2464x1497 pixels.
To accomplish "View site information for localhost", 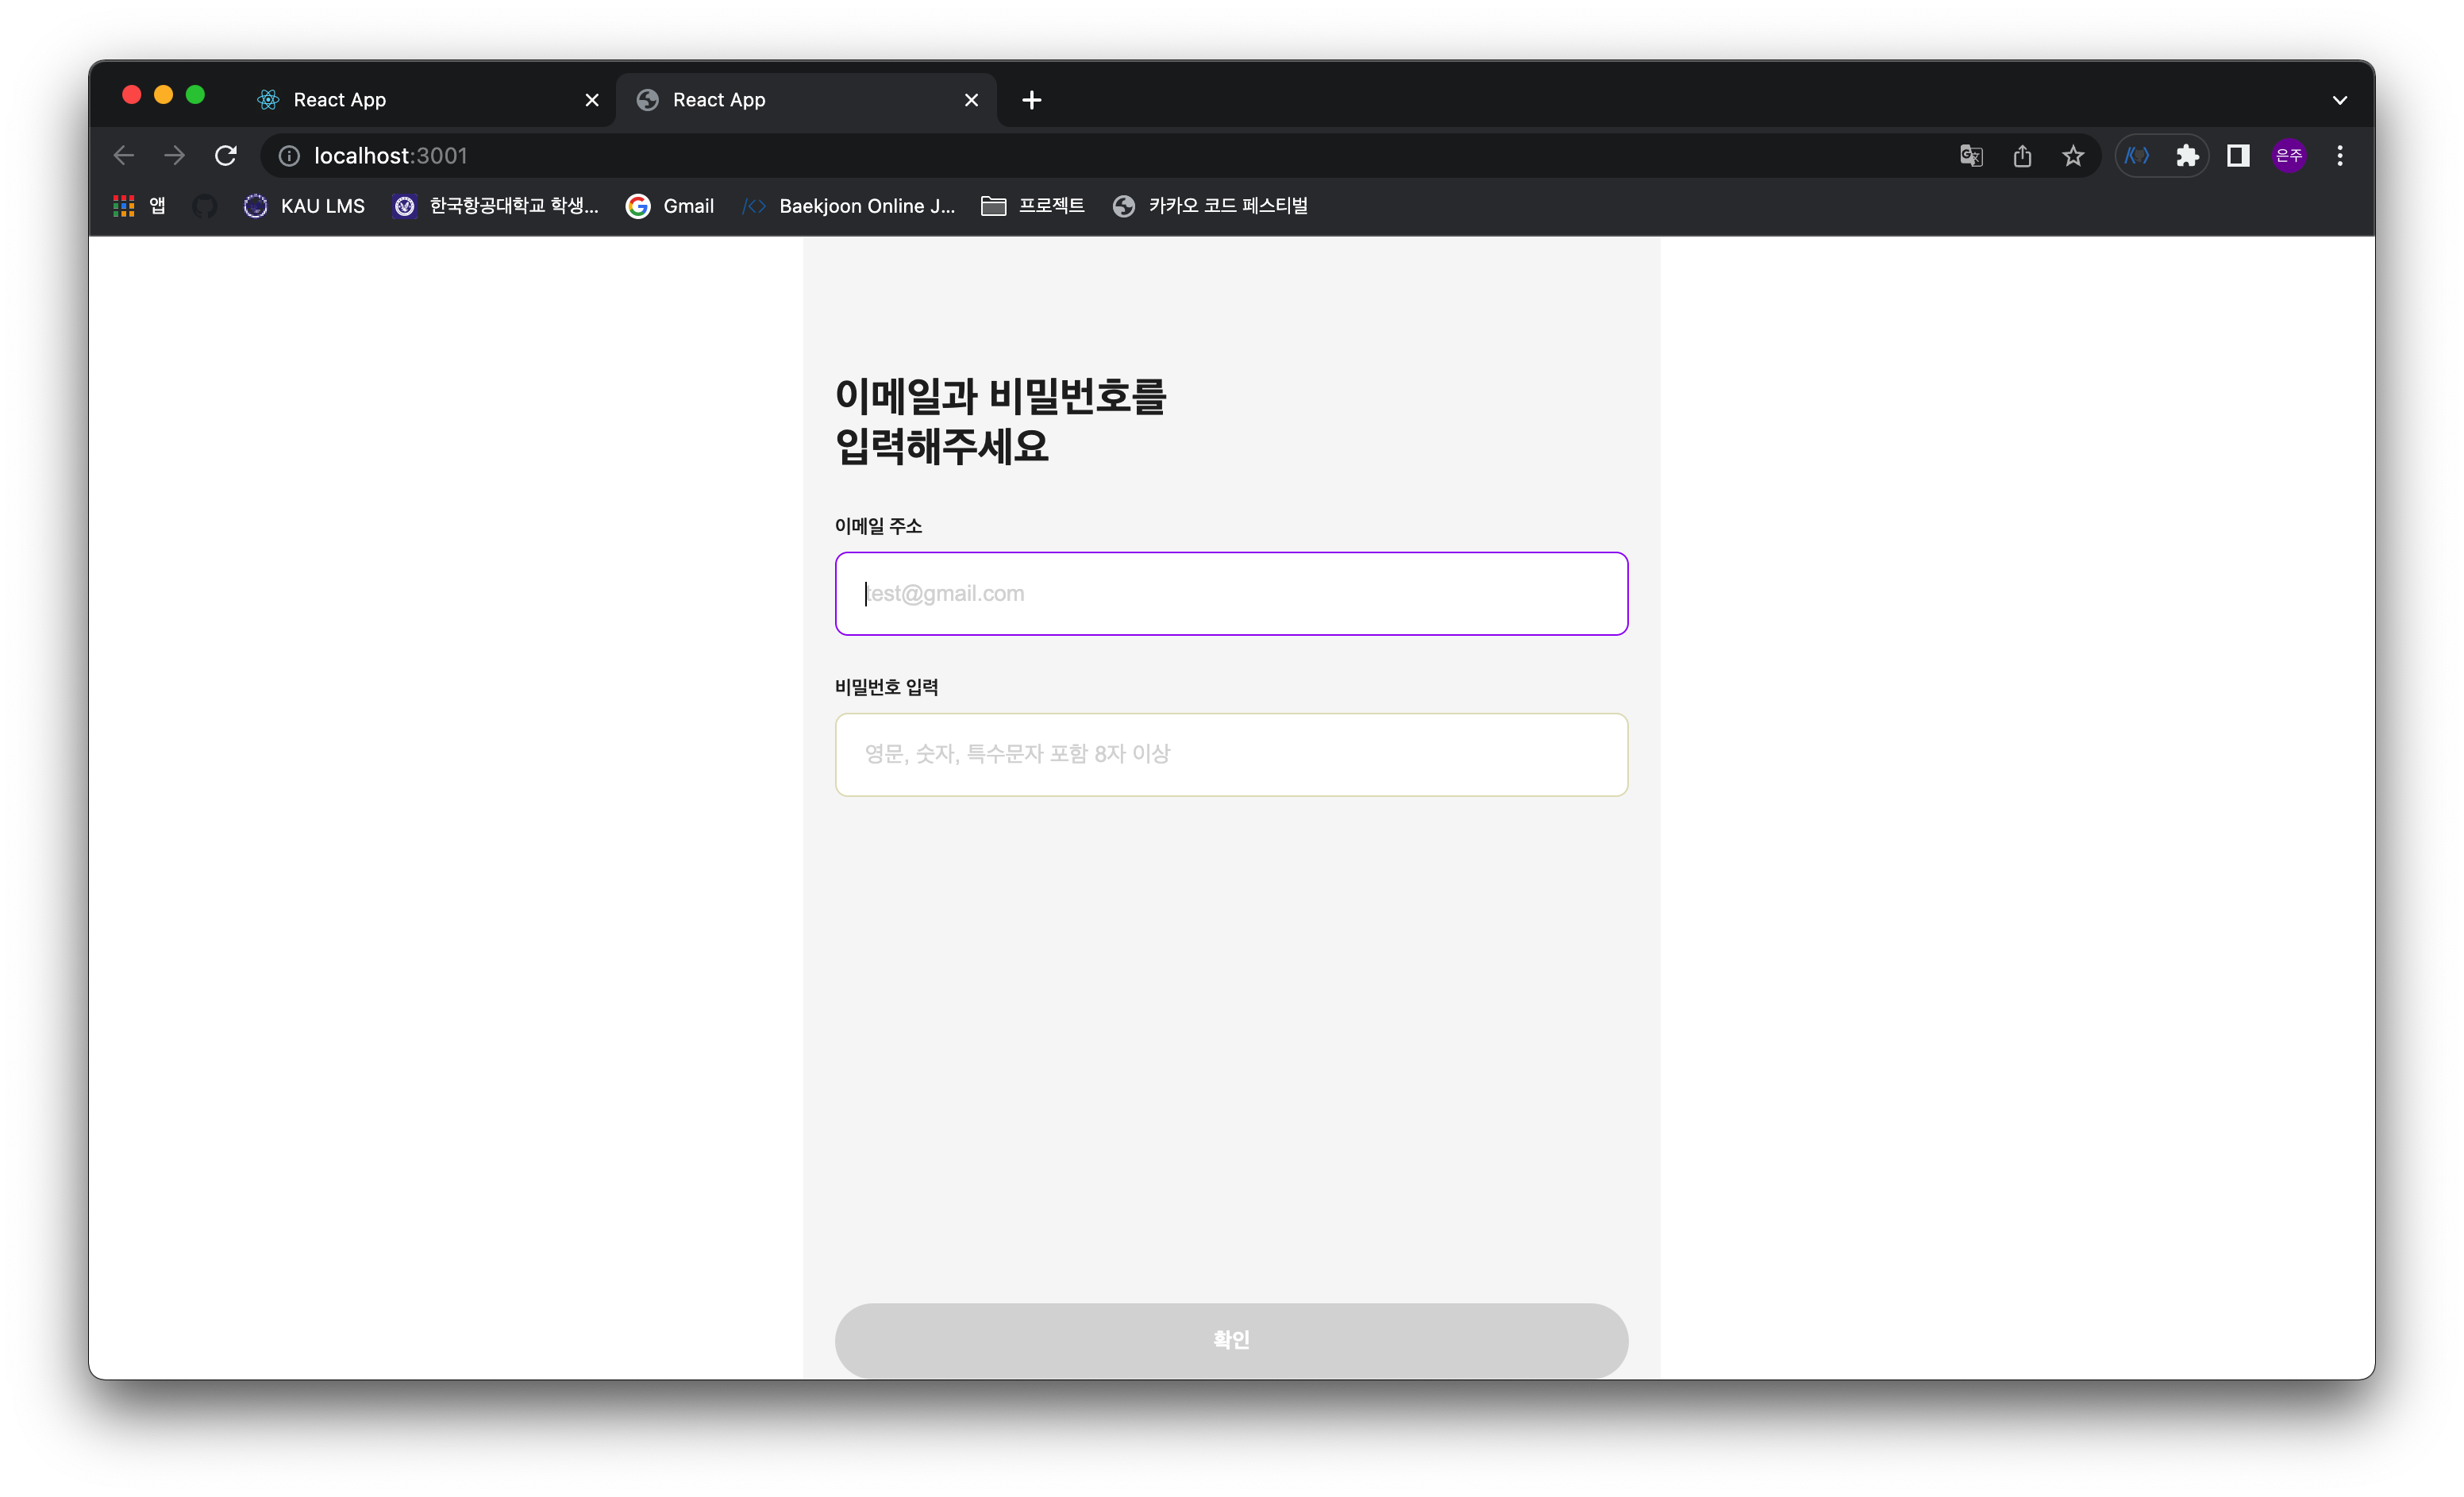I will pyautogui.click(x=289, y=155).
